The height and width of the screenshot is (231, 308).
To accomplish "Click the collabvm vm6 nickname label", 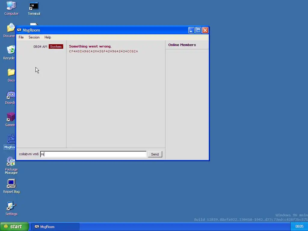I will (29, 154).
